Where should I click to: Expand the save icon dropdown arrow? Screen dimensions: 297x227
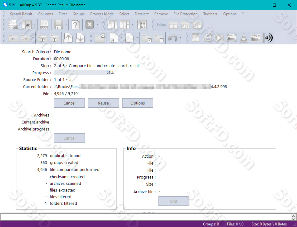tap(66, 25)
